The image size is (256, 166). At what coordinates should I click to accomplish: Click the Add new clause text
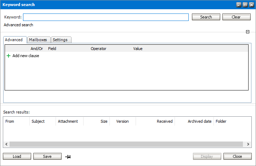click(26, 56)
